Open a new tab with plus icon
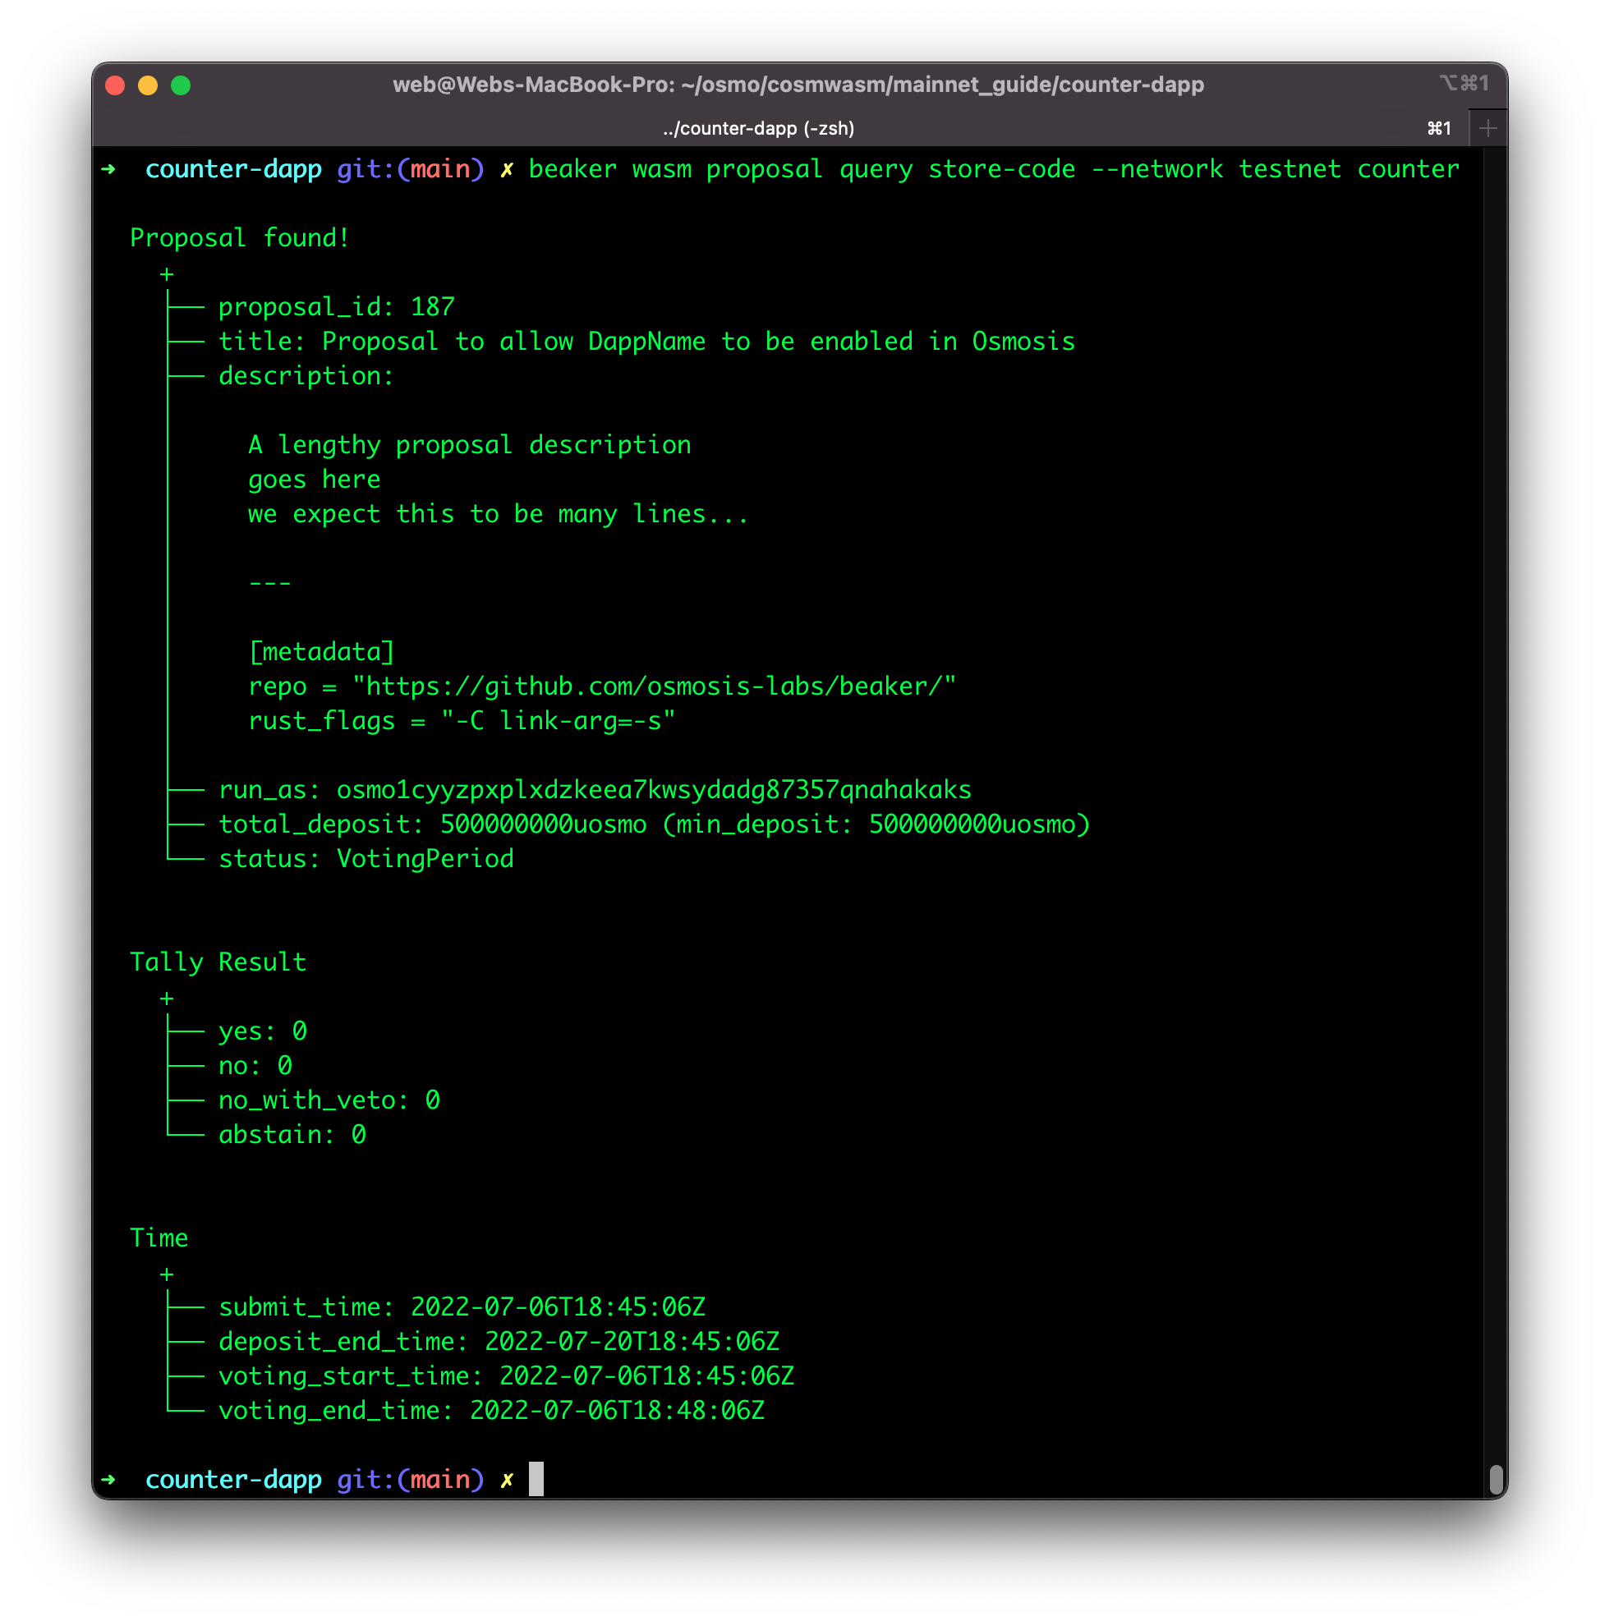This screenshot has height=1621, width=1600. coord(1487,128)
